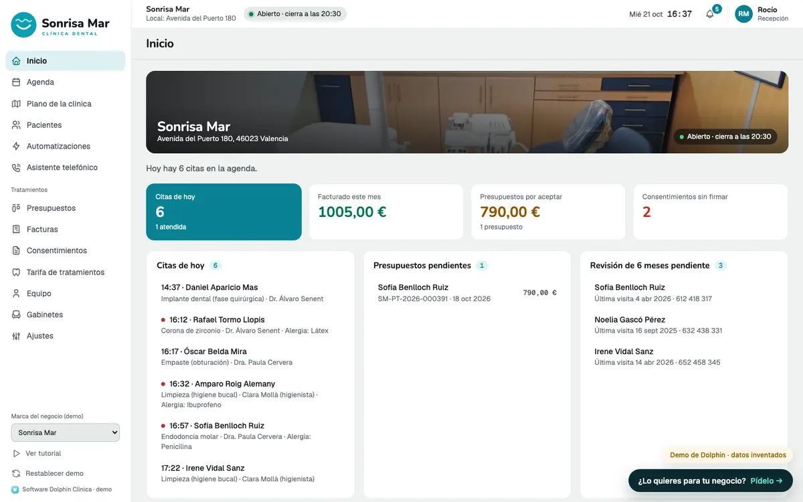This screenshot has height=502, width=803.
Task: Select Sofía Benlloch Ruiz in Revisión pendiente
Action: tap(684, 292)
